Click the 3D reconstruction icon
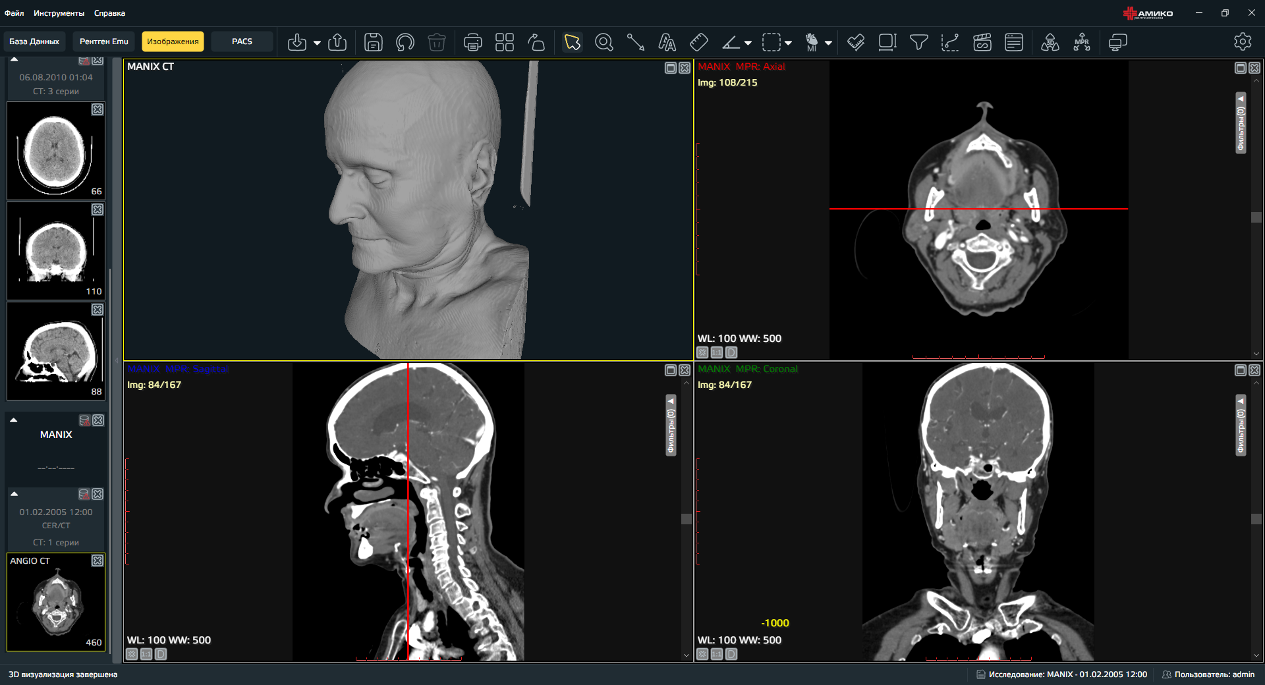 [1050, 42]
